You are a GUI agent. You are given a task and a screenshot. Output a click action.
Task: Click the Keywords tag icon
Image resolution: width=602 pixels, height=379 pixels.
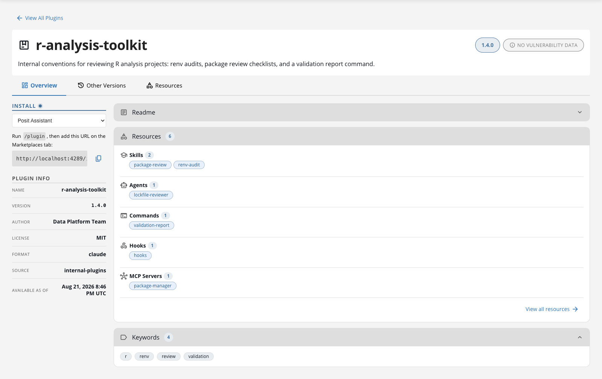pos(124,337)
